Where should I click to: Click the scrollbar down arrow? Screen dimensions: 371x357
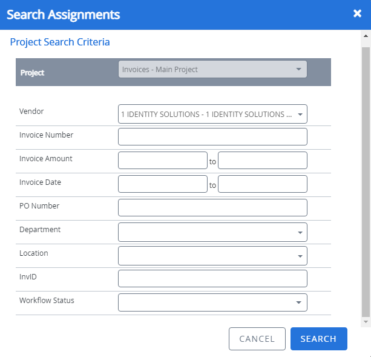click(365, 321)
